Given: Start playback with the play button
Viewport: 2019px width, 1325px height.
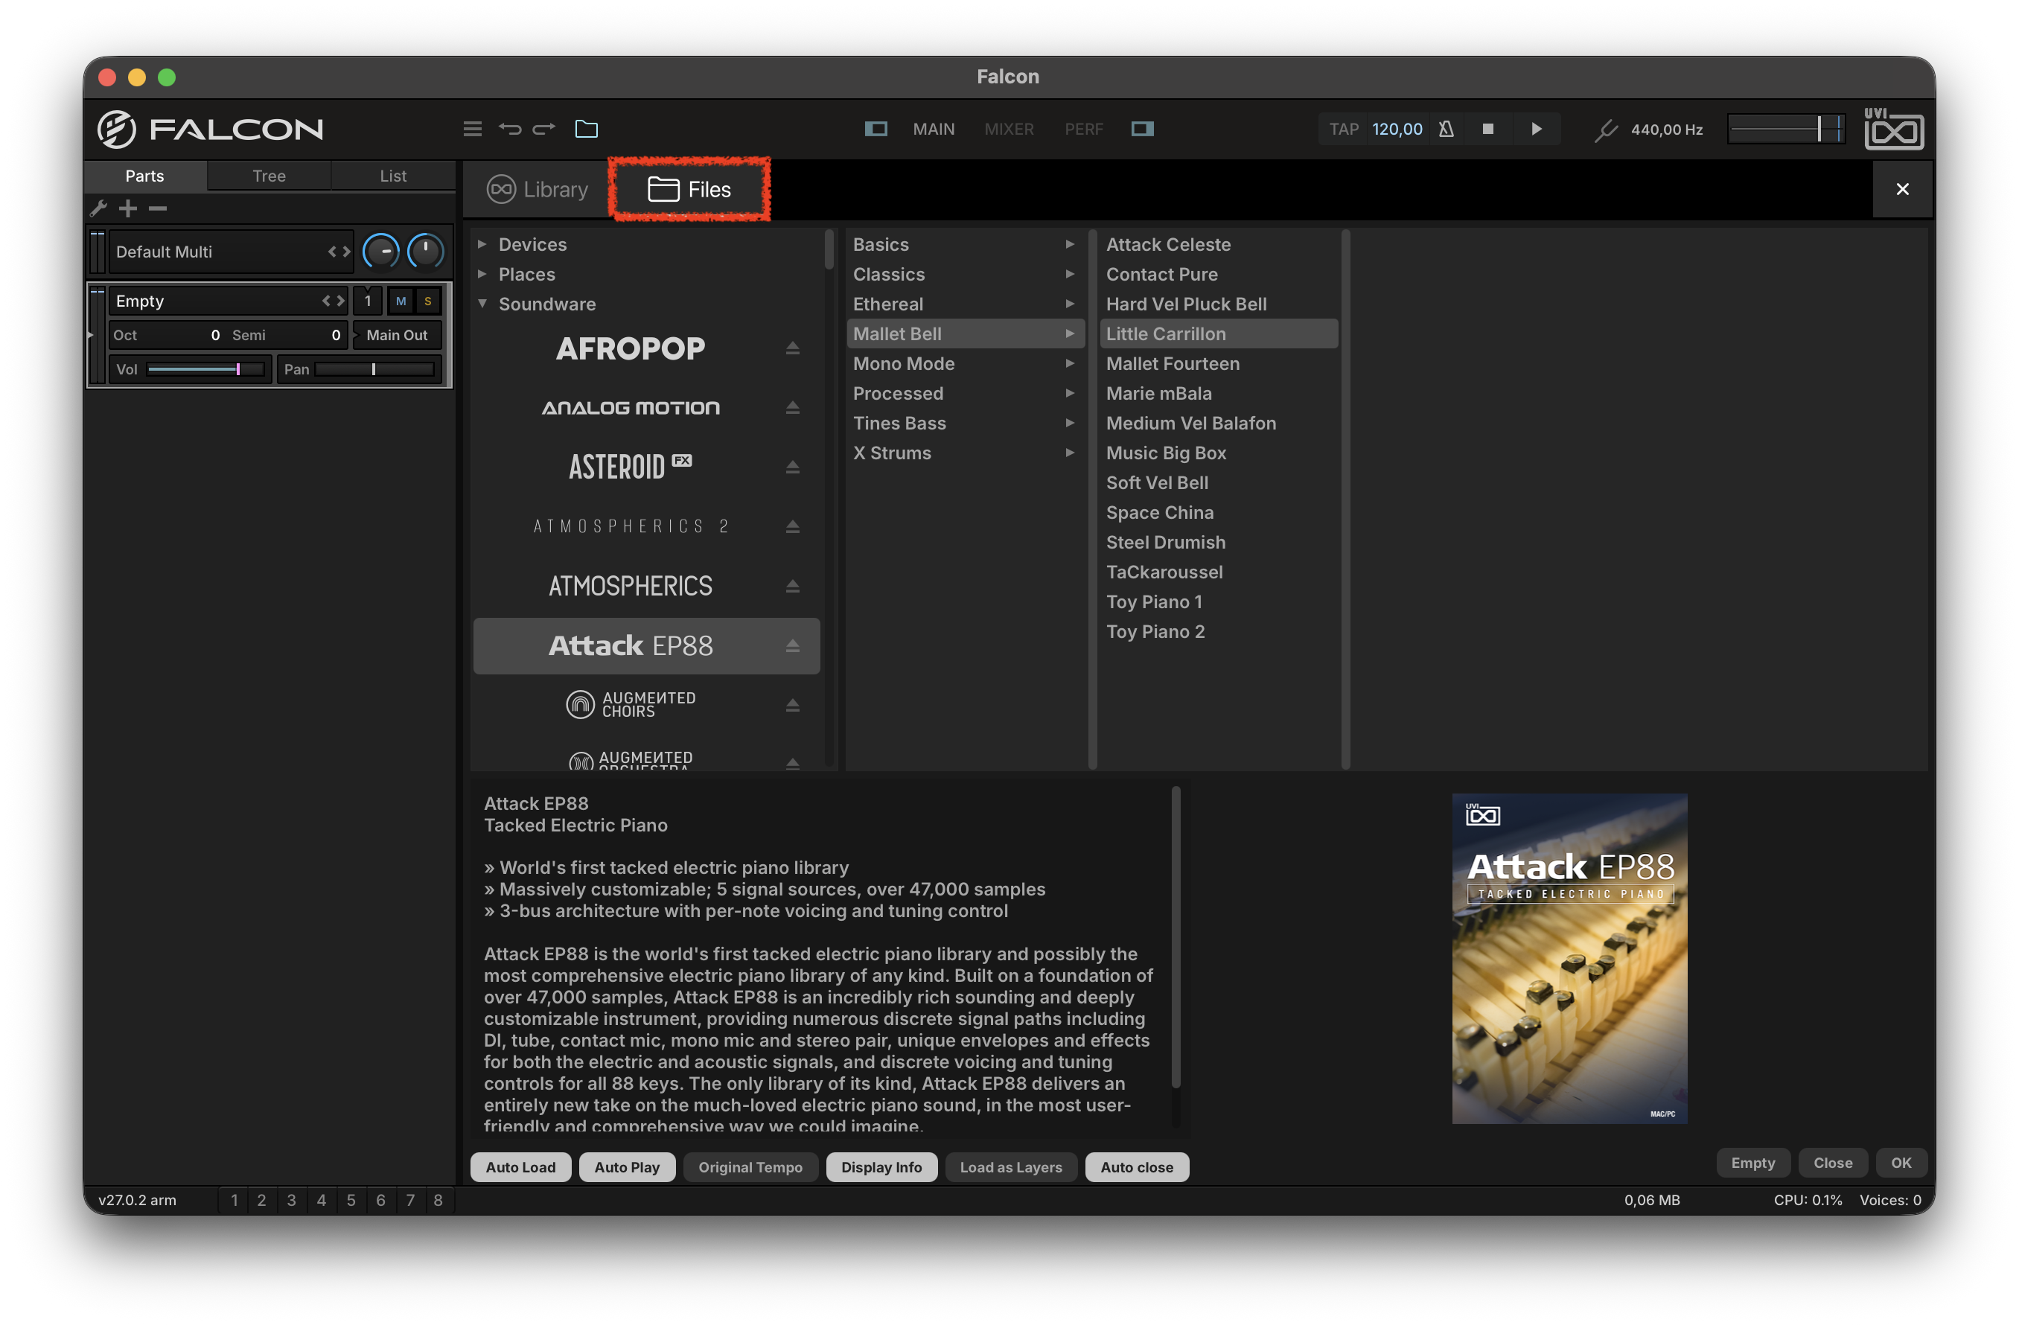Looking at the screenshot, I should point(1535,129).
